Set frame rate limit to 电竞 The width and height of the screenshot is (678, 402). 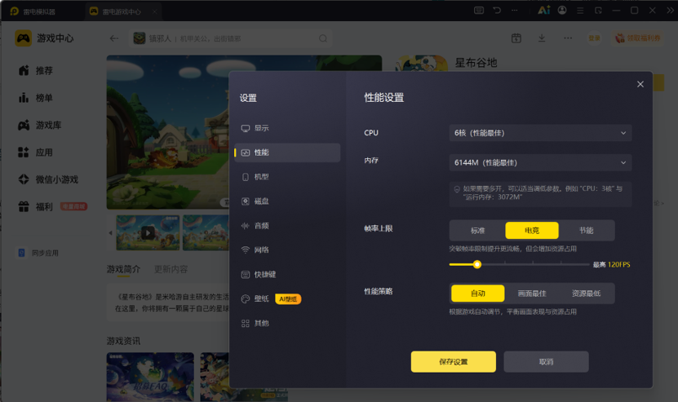click(x=532, y=231)
